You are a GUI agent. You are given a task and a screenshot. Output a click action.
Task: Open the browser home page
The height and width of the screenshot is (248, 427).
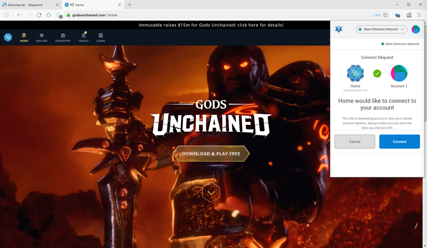(49, 15)
